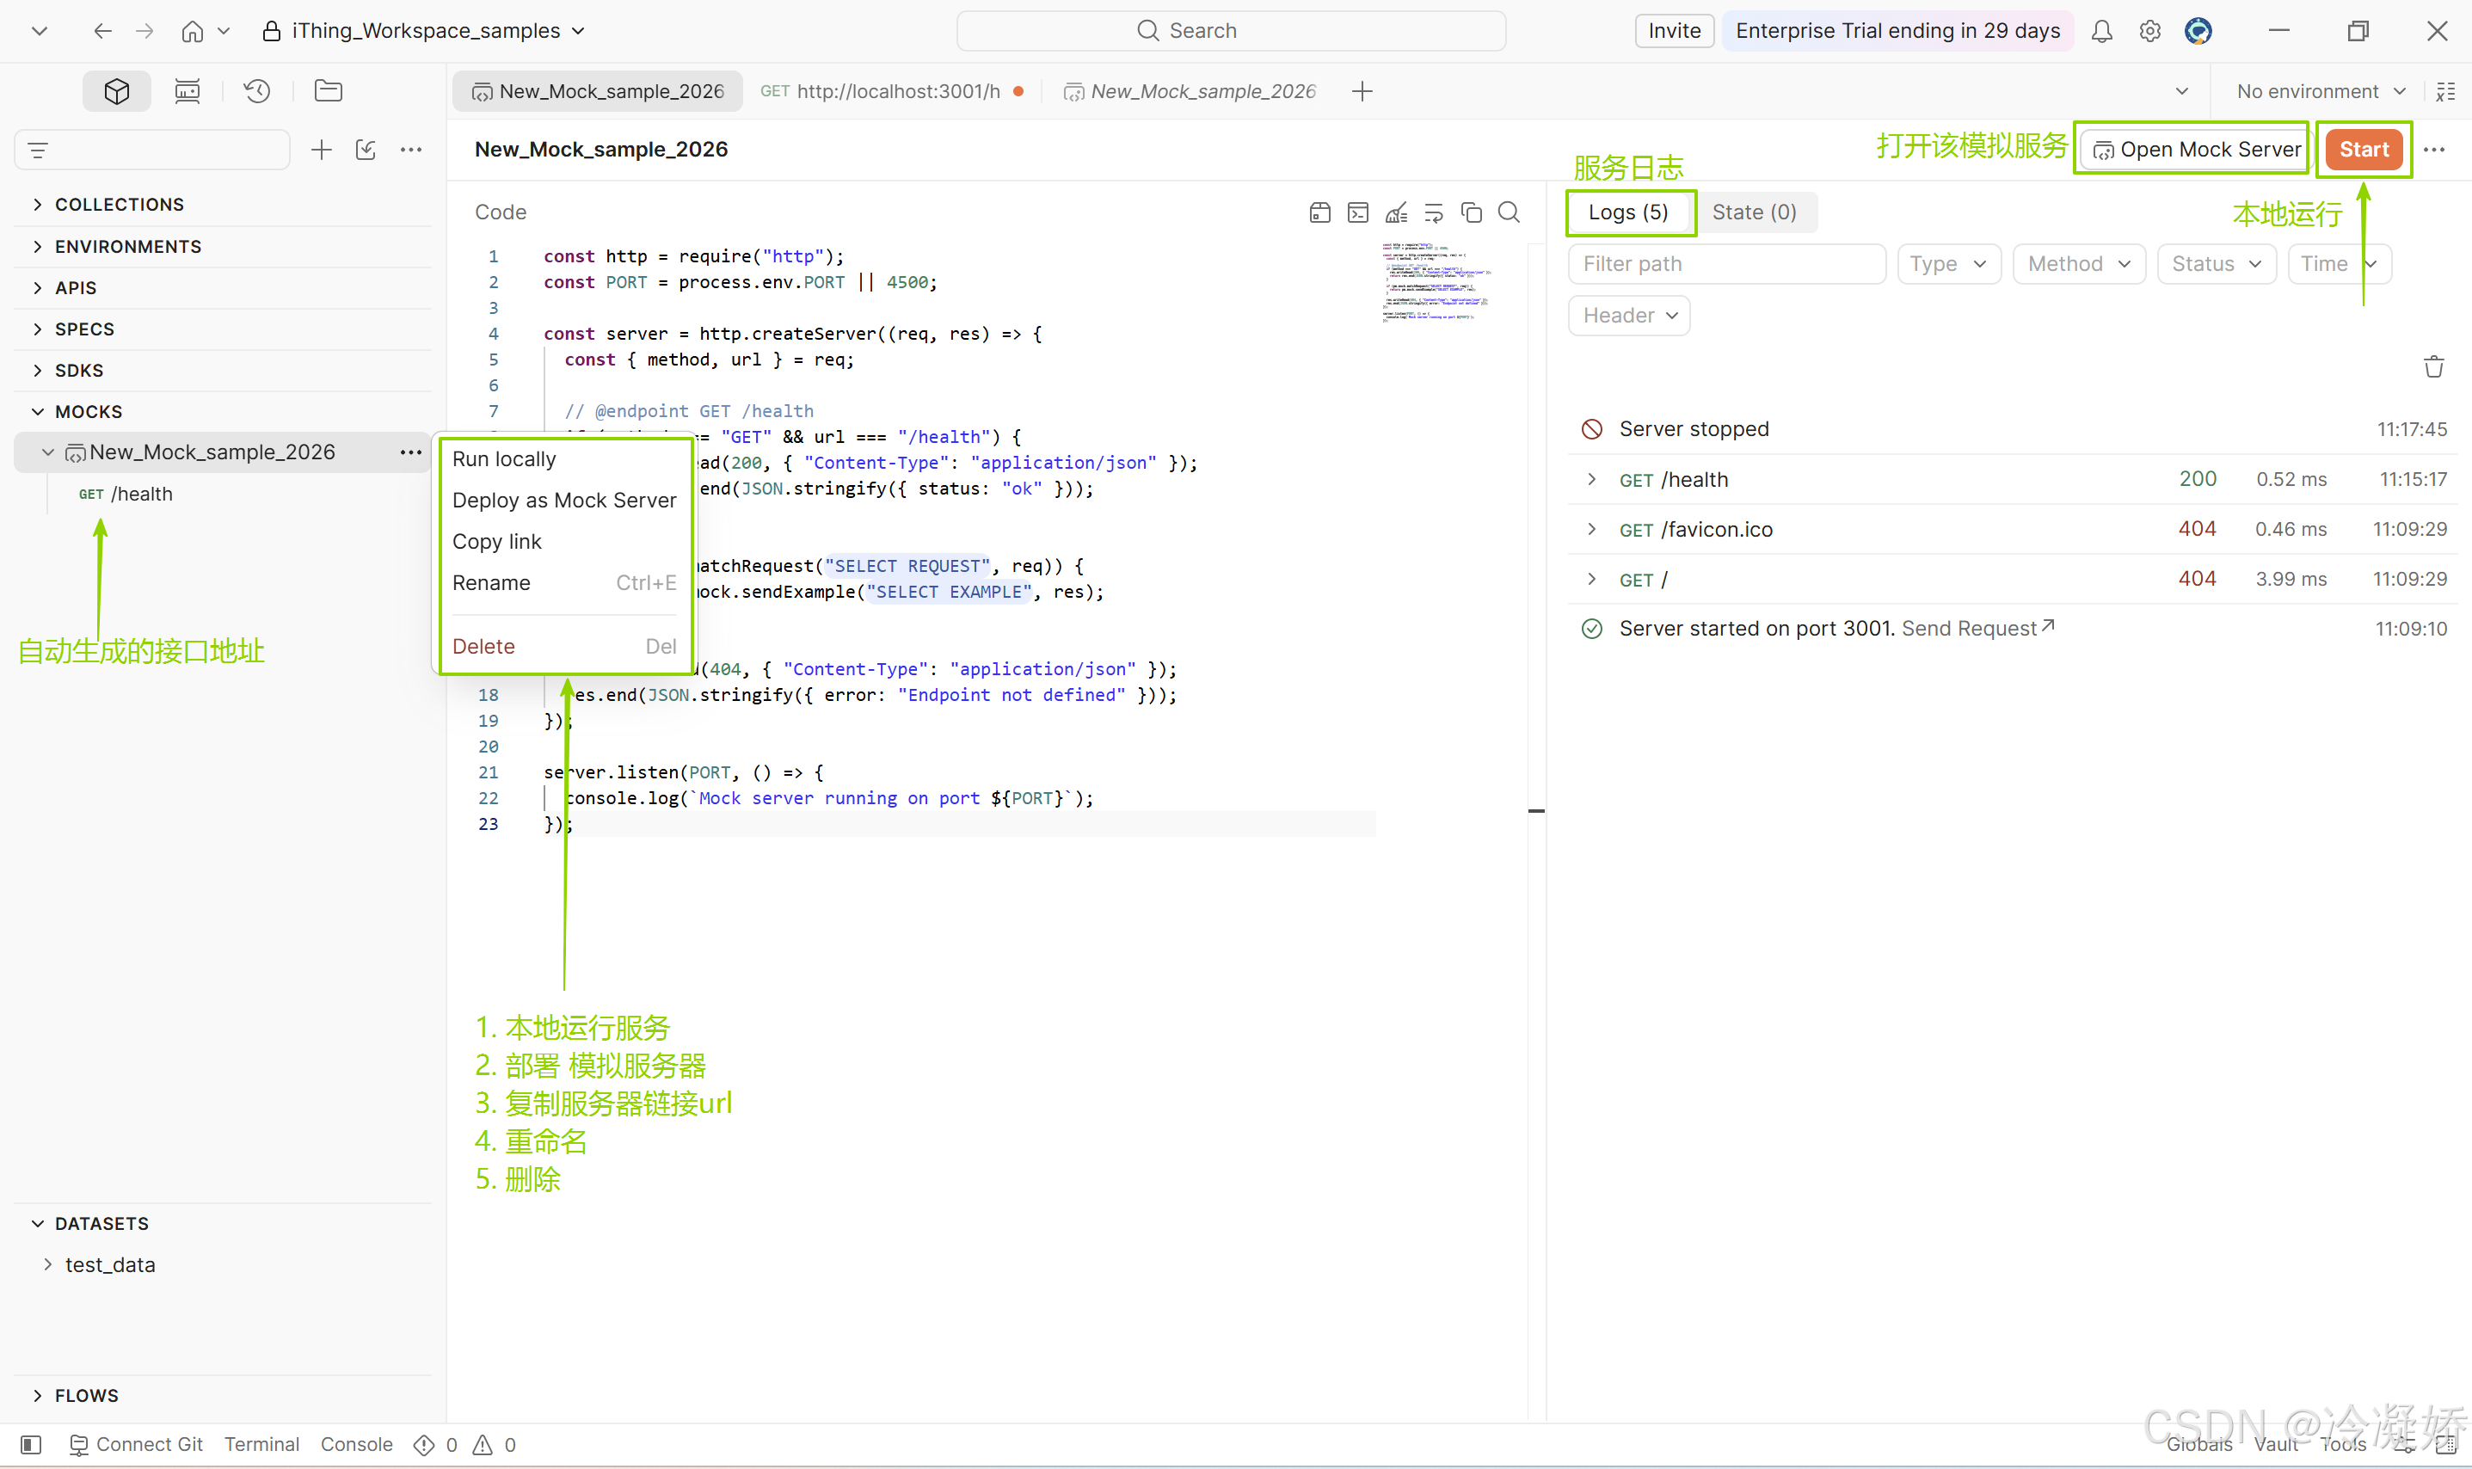This screenshot has width=2472, height=1469.
Task: Open the Environments sidebar icon
Action: click(x=188, y=91)
